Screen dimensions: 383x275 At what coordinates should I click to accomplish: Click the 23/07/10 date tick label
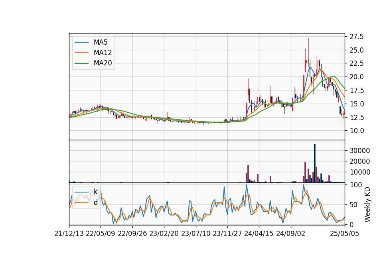[x=195, y=234]
